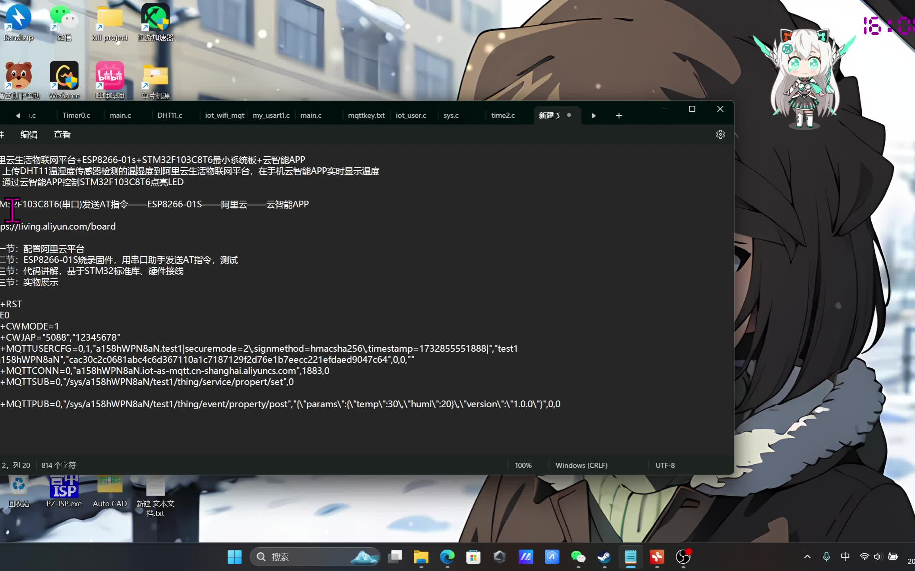Viewport: 915px width, 571px height.
Task: Open the Auto CAD desktop icon
Action: [110, 492]
